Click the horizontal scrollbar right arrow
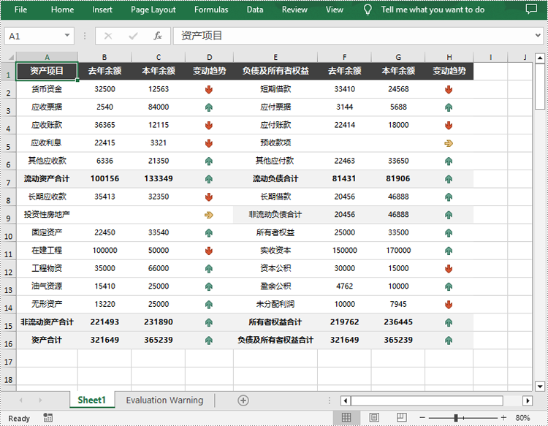Screen dimensions: 548x426 tap(528, 400)
